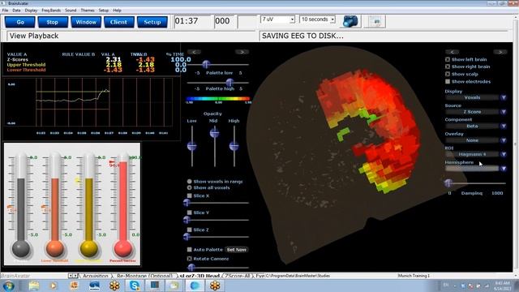Screen dimensions: 519x292
Task: Click the blue globe taskbar icon
Action: 195,285
